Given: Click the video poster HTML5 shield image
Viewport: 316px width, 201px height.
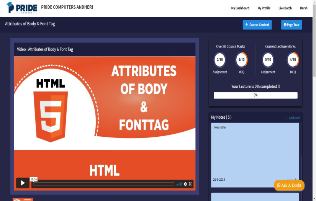Looking at the screenshot, I should point(51,117).
